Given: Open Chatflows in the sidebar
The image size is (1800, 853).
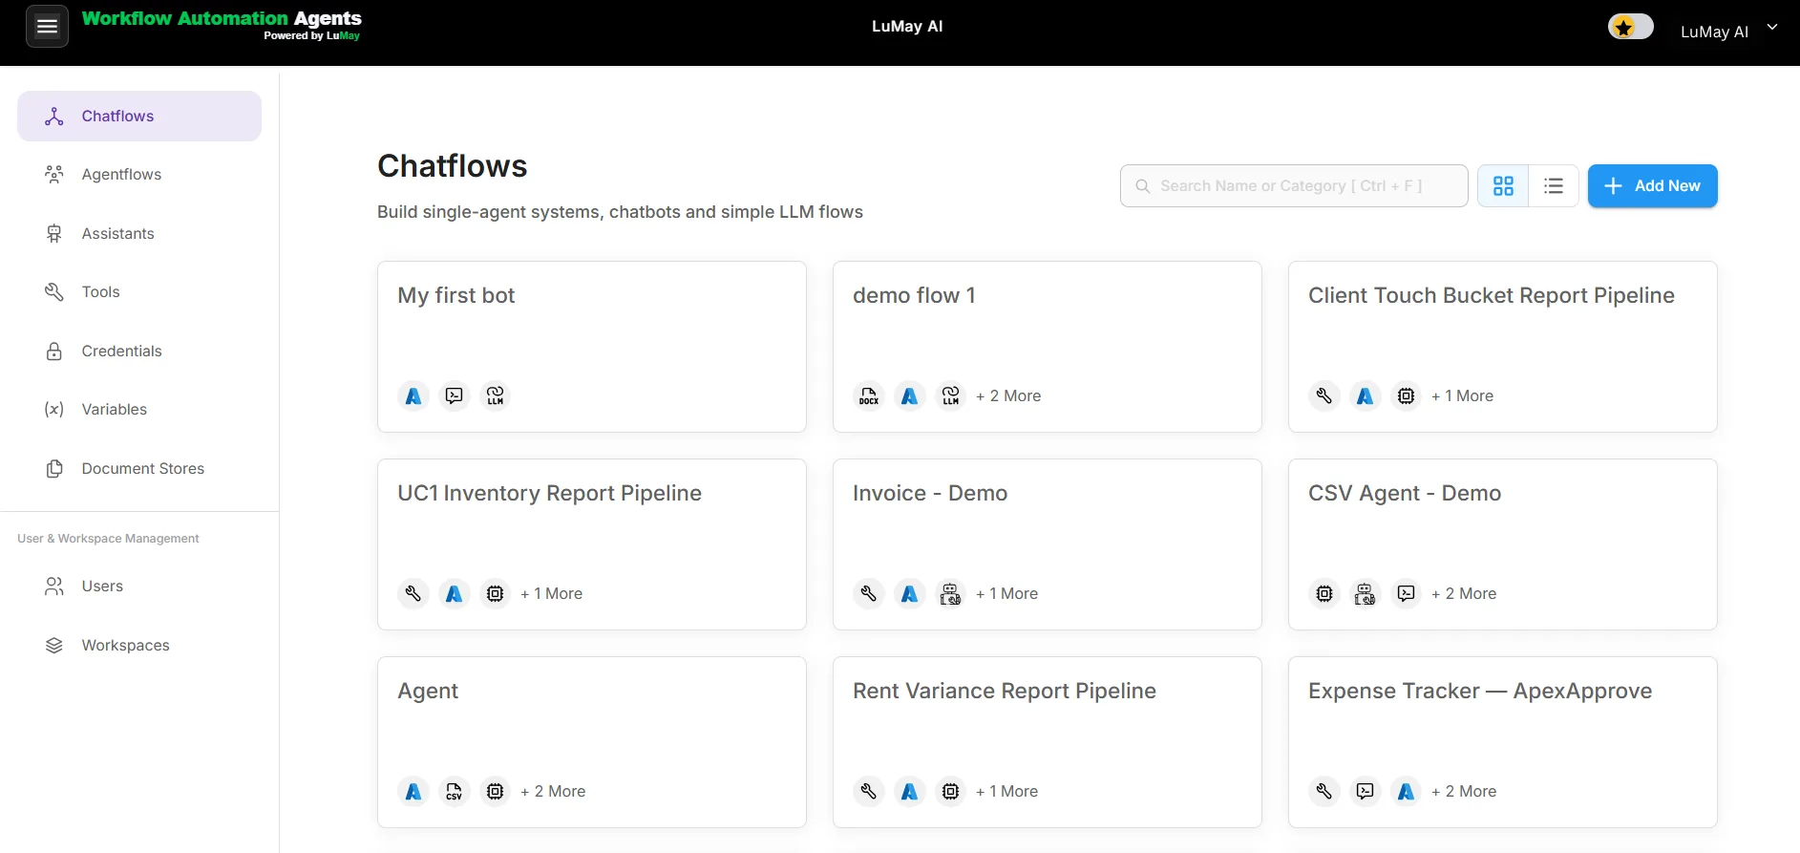Looking at the screenshot, I should 139,116.
